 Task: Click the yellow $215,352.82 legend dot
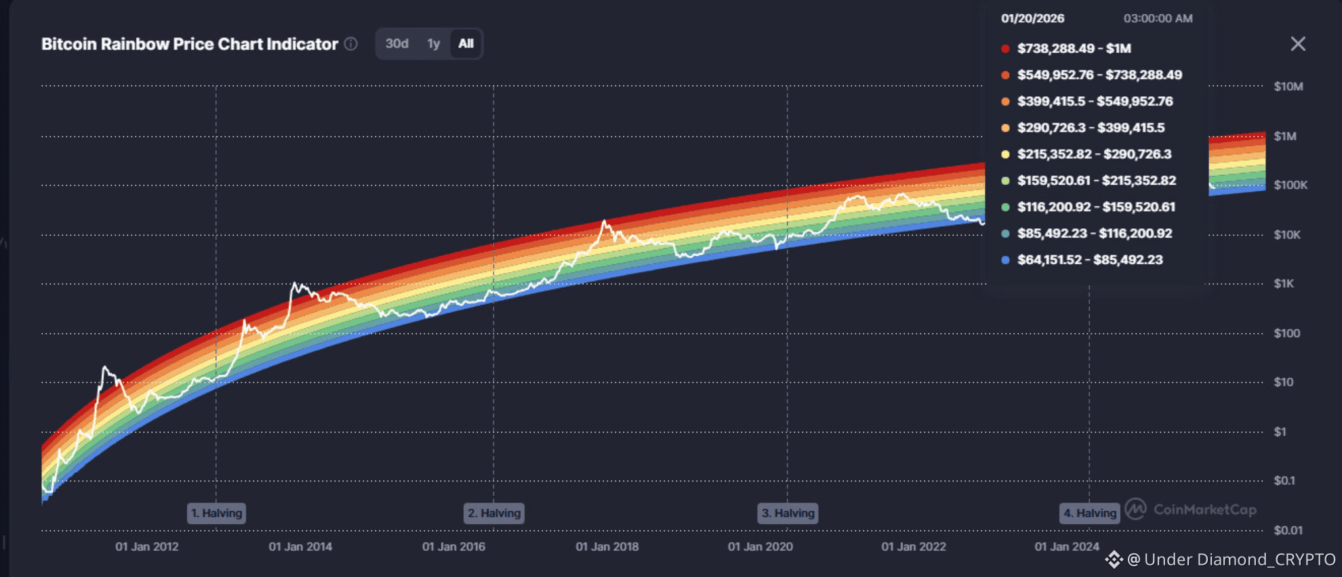coord(1005,154)
